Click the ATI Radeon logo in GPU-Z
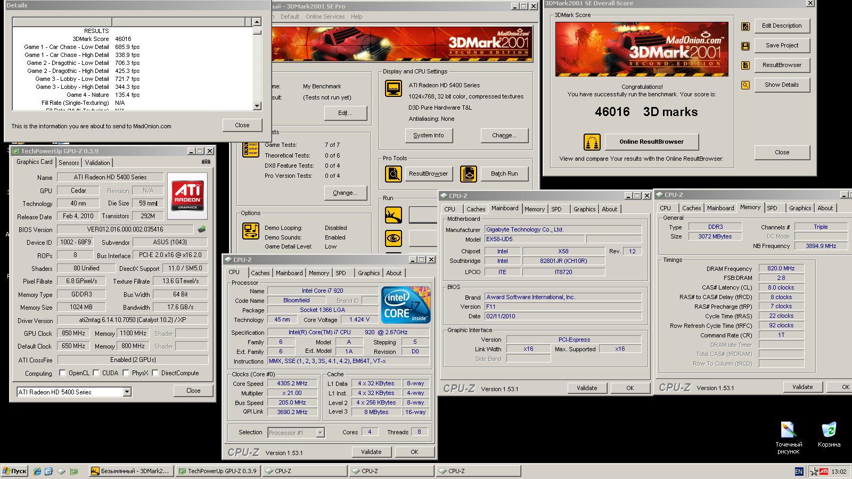852x479 pixels. 187,196
